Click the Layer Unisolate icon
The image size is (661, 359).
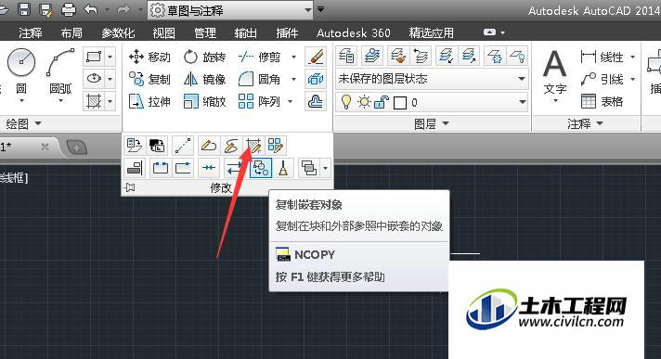(x=469, y=56)
